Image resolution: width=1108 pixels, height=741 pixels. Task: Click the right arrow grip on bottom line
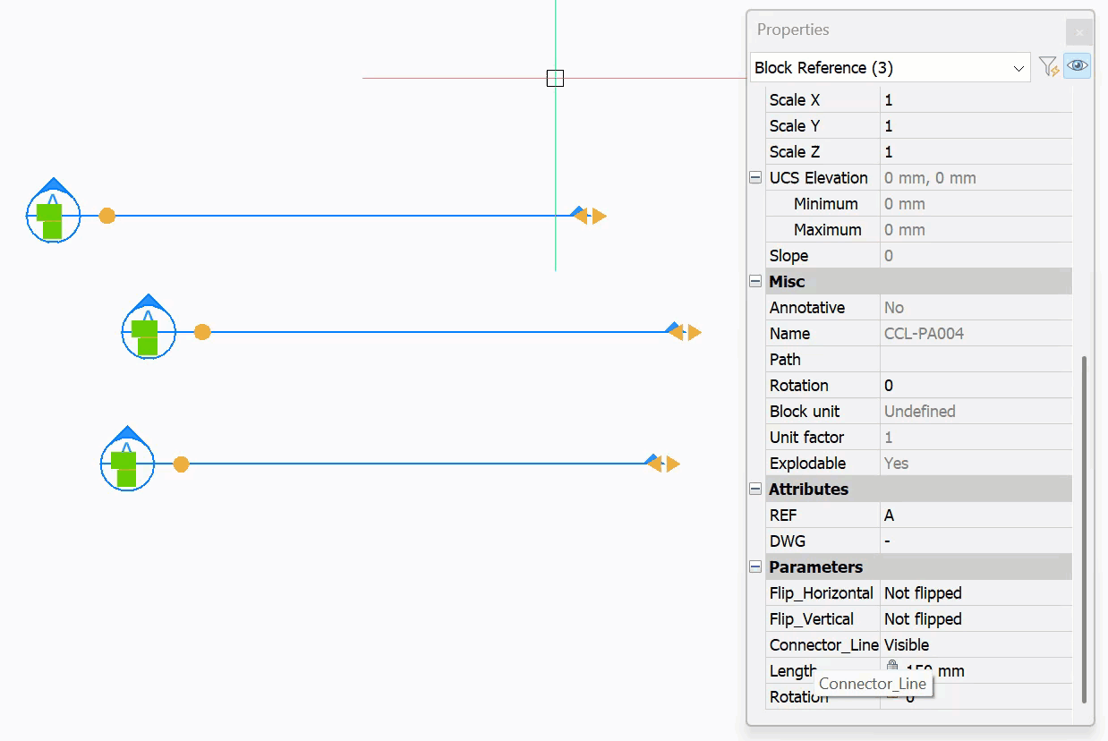pos(673,464)
